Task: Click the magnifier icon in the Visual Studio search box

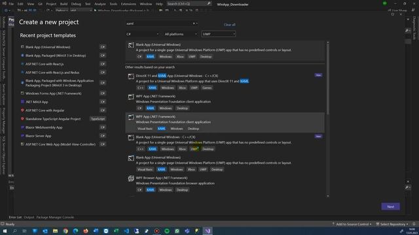Action: pos(209,4)
